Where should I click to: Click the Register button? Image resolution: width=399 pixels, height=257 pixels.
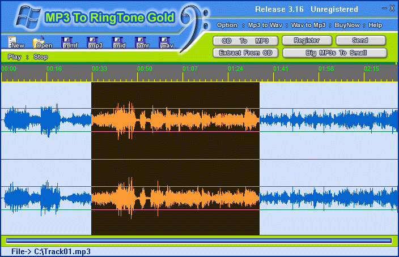307,40
